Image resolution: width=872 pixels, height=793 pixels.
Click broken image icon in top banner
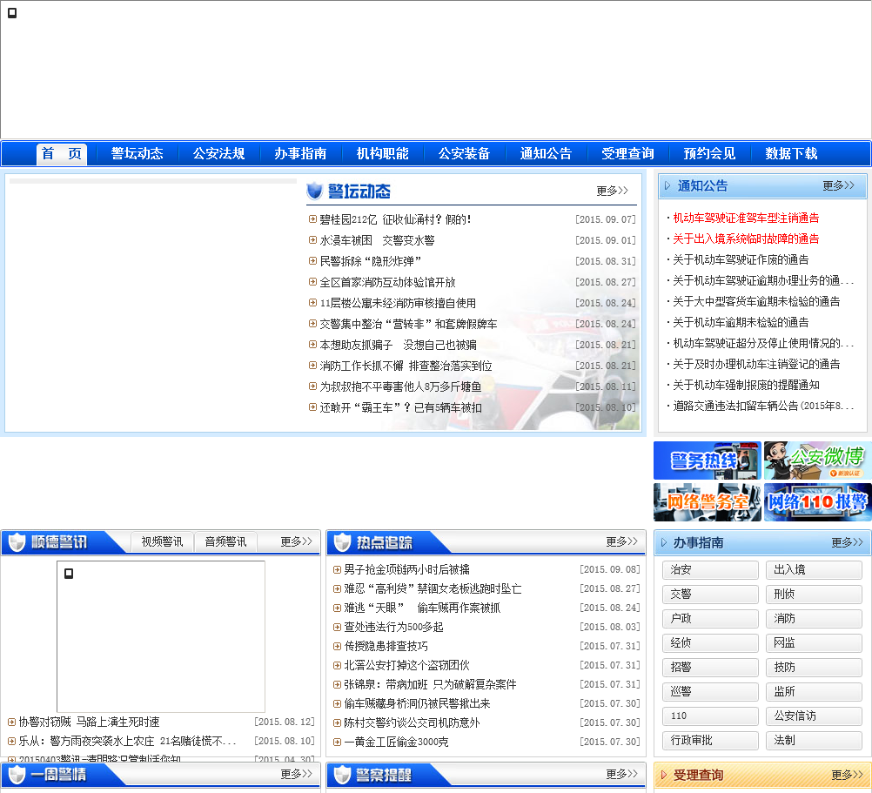pos(12,13)
